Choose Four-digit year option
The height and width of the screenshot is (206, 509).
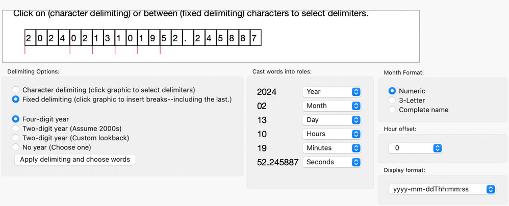16,119
